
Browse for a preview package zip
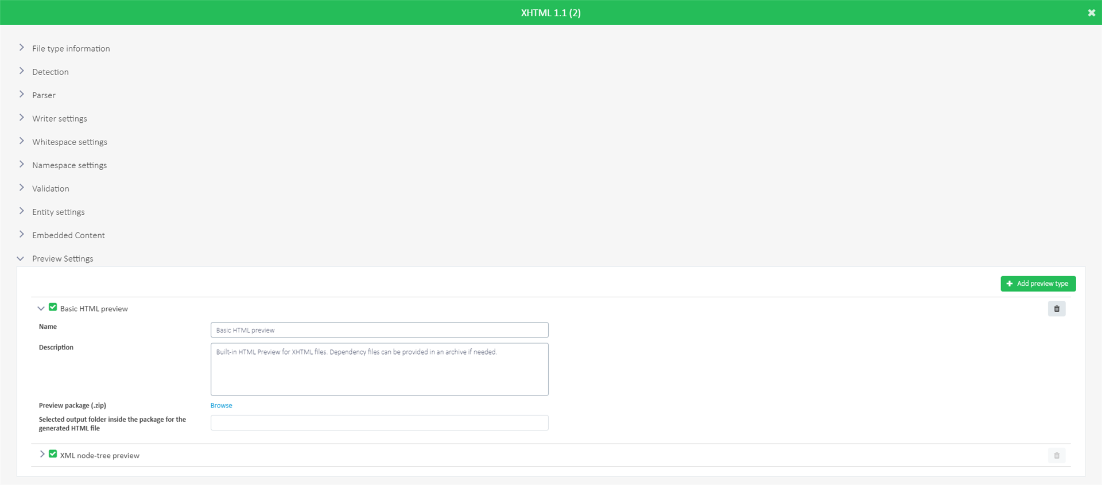221,405
